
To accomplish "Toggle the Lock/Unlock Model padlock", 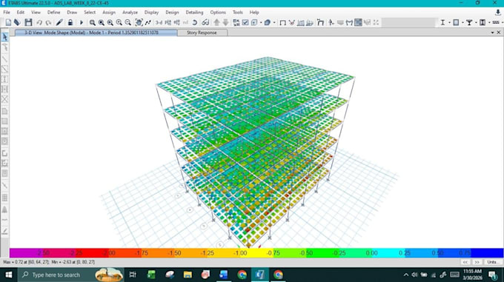I will click(70, 22).
